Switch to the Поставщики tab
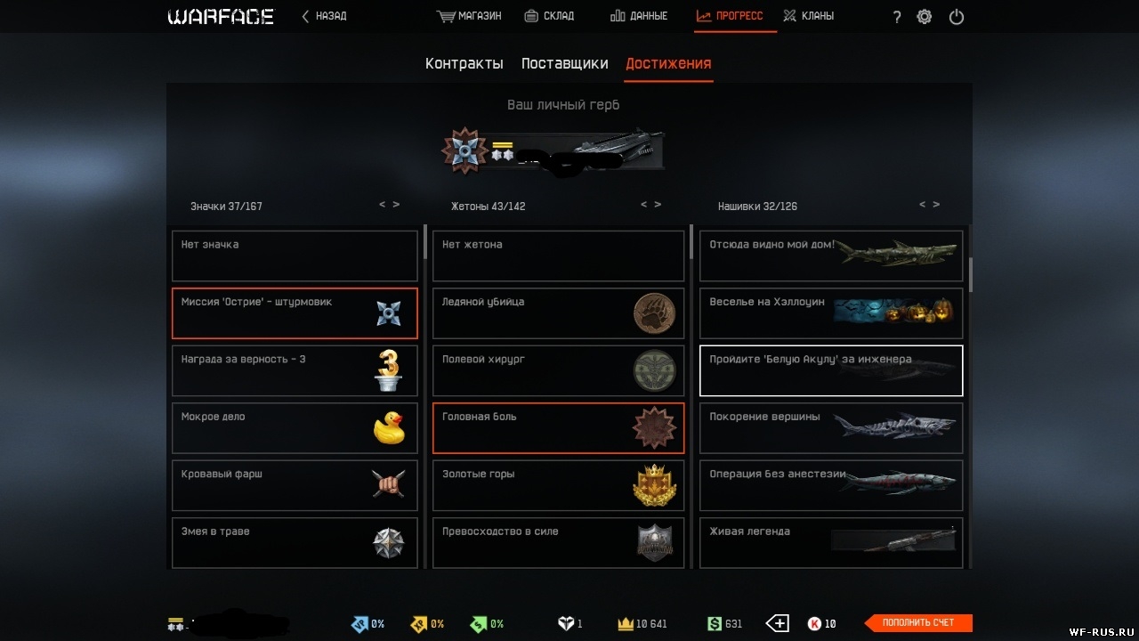1139x641 pixels. [x=565, y=63]
